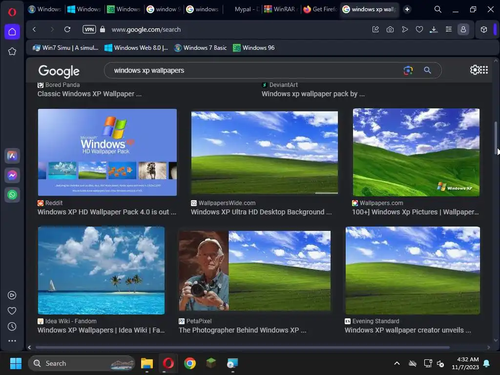Open Pinboards heart in the sidebar
Image resolution: width=500 pixels, height=375 pixels.
(x=12, y=311)
